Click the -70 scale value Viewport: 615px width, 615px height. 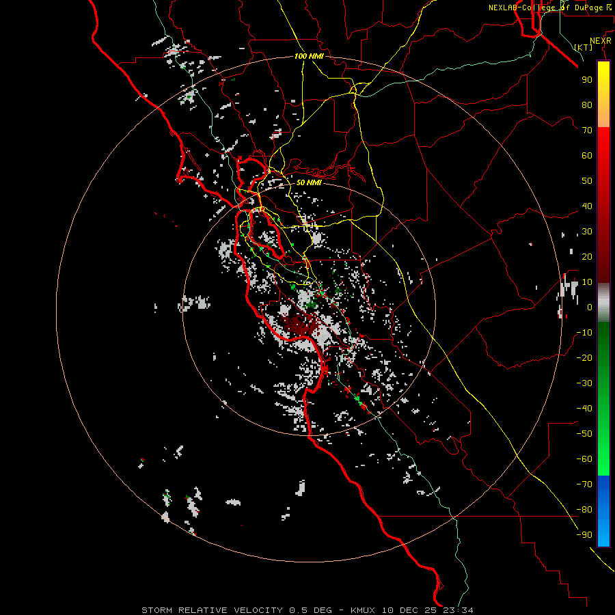click(584, 484)
